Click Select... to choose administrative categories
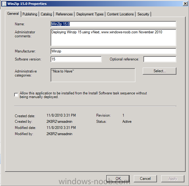 pos(159,71)
